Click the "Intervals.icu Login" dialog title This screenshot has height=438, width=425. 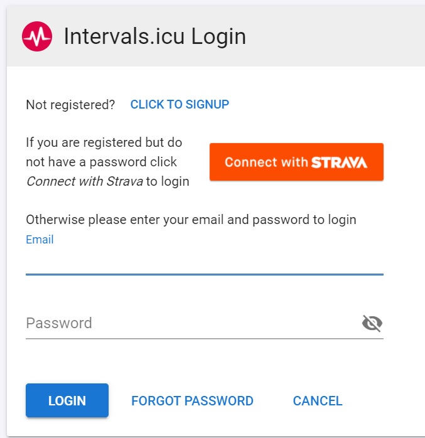point(154,36)
